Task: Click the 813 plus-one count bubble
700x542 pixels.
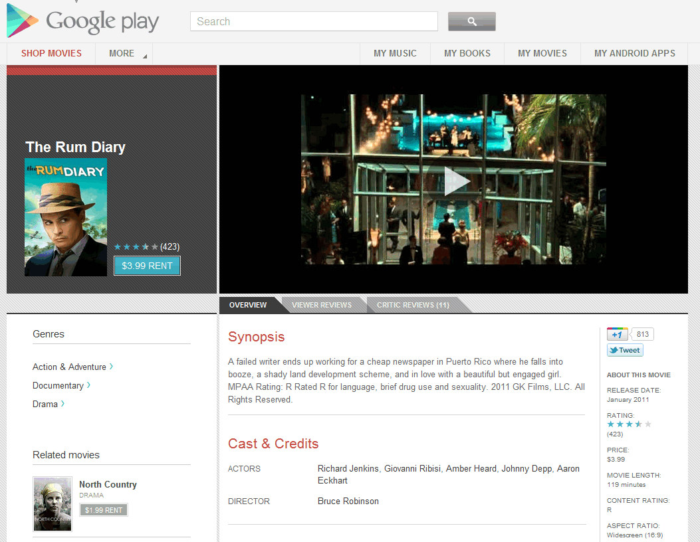Action: click(x=643, y=334)
